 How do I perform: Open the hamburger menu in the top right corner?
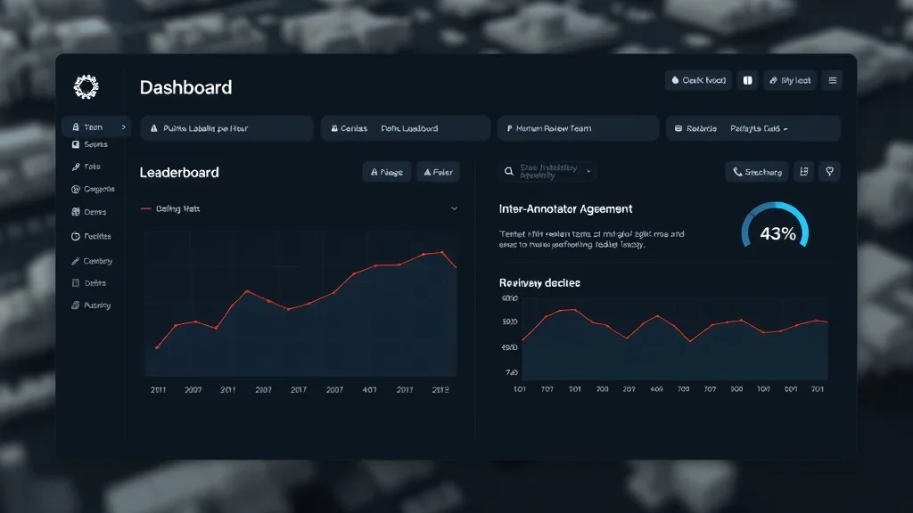click(832, 80)
